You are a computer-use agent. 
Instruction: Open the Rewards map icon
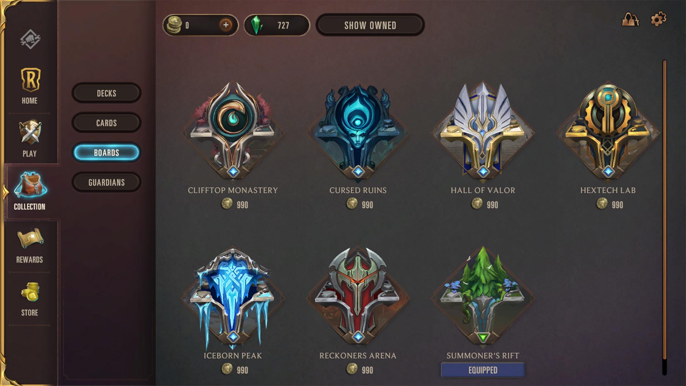click(30, 238)
